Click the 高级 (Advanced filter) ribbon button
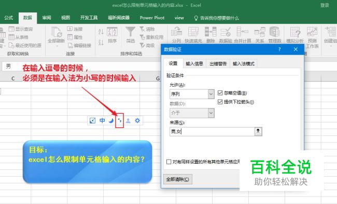 (x=147, y=45)
